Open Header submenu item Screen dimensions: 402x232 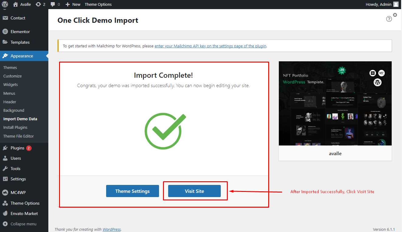pyautogui.click(x=10, y=102)
